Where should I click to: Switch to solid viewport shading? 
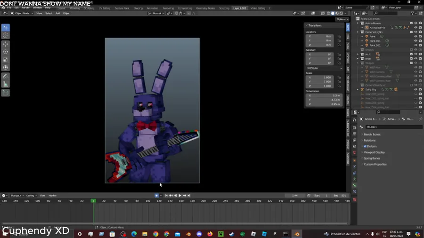333,13
